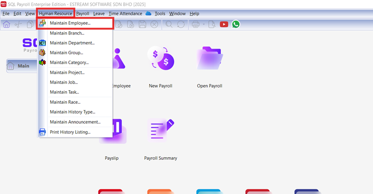Screen dimensions: 373x194
Task: Select Maintain Announcement menu item
Action: click(x=75, y=122)
